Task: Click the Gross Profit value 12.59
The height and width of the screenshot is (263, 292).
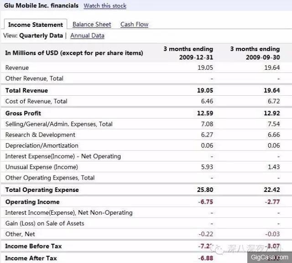Action: [x=205, y=113]
